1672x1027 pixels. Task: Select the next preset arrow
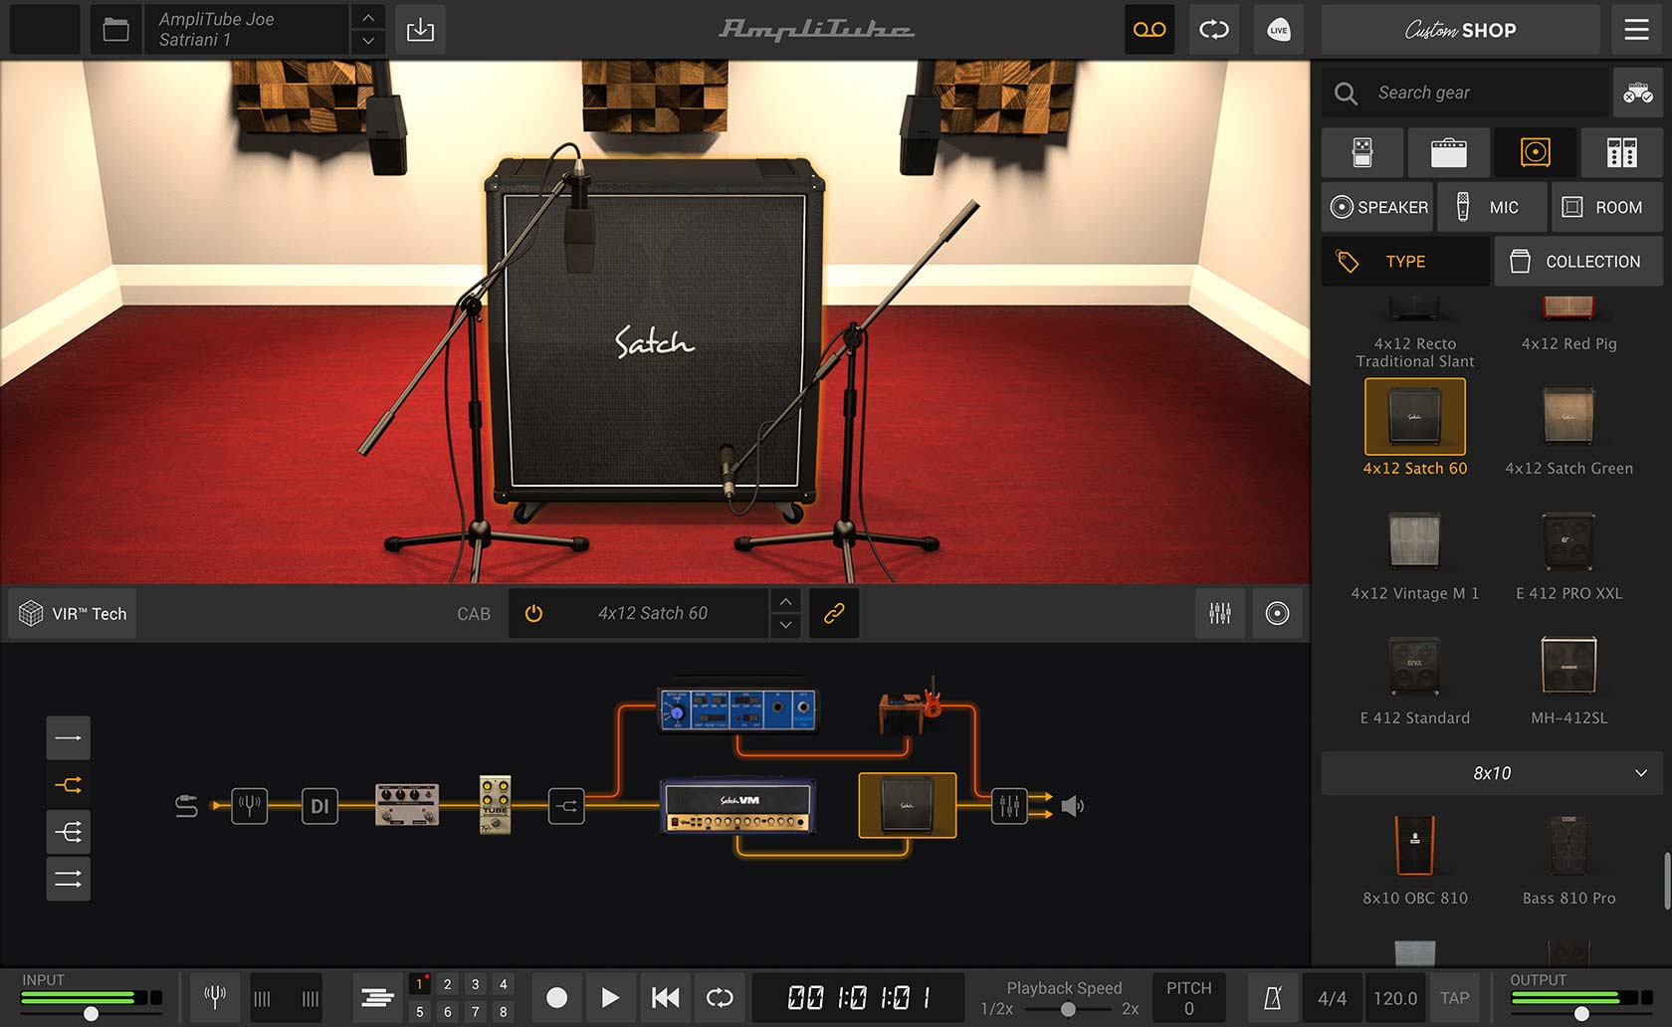(x=368, y=42)
